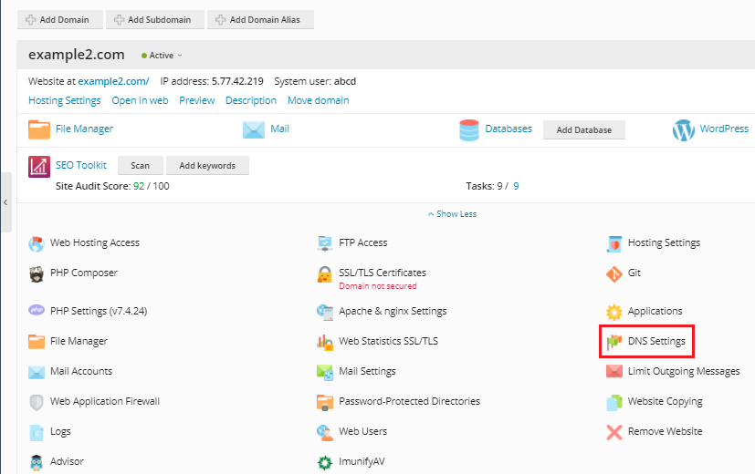
Task: Click the Databases stack icon
Action: 469,130
